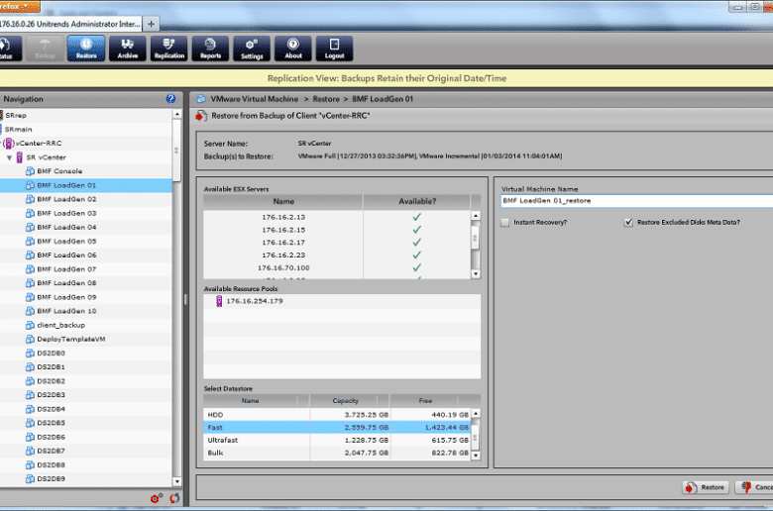Screen dimensions: 773x511
Task: Click the disabled Backup toolbar button
Action: (45, 49)
